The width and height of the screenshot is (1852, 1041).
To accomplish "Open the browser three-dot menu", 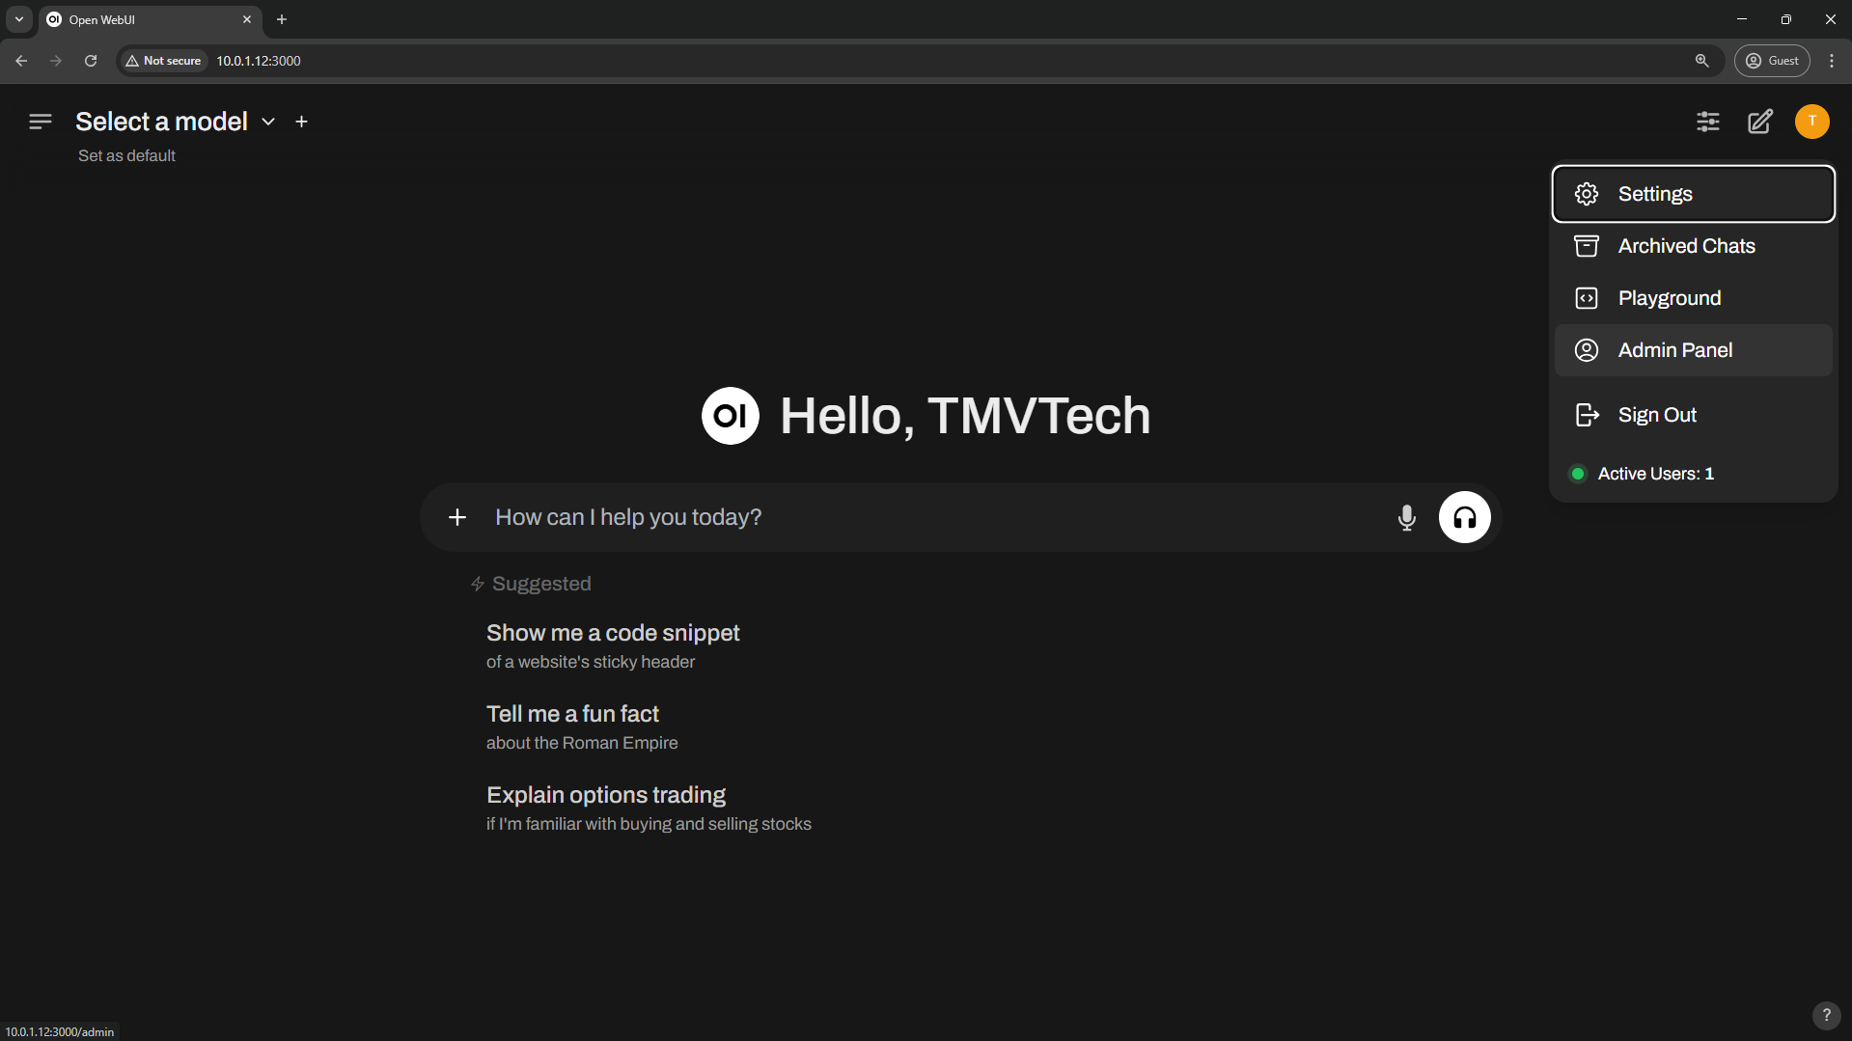I will 1832,60.
